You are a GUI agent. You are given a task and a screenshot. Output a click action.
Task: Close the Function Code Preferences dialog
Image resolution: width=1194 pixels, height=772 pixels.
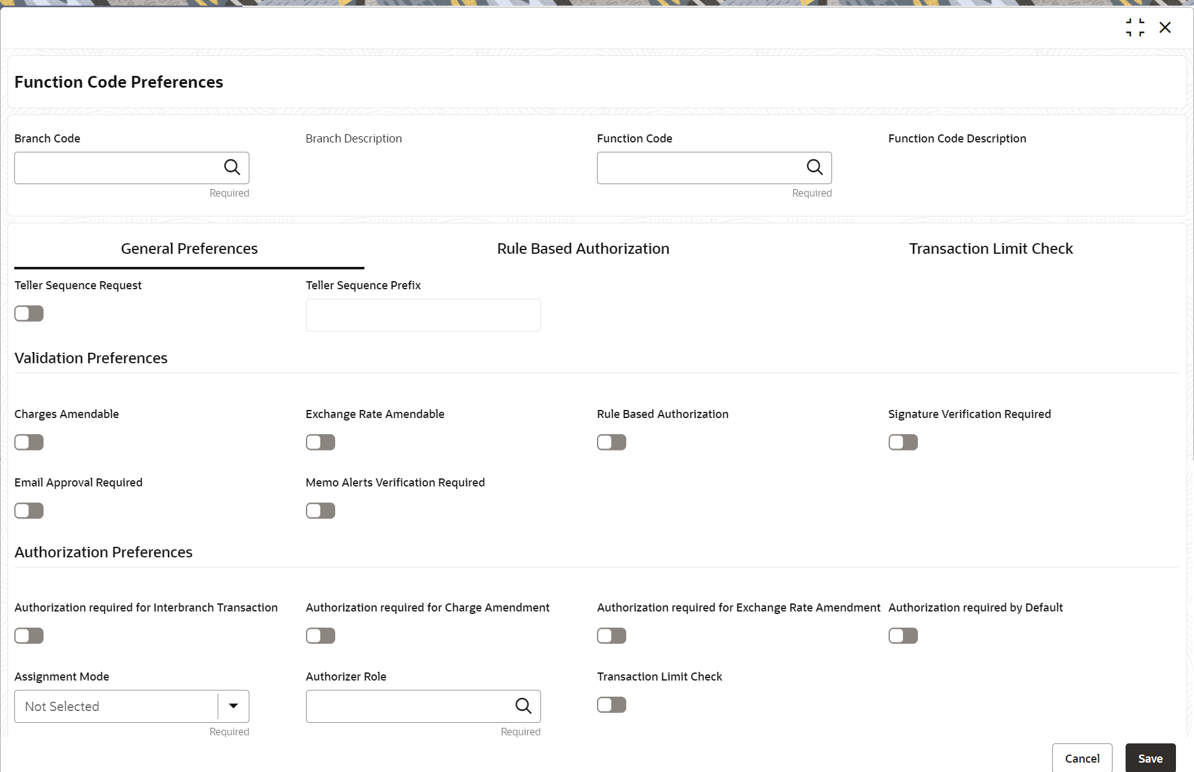(1165, 27)
